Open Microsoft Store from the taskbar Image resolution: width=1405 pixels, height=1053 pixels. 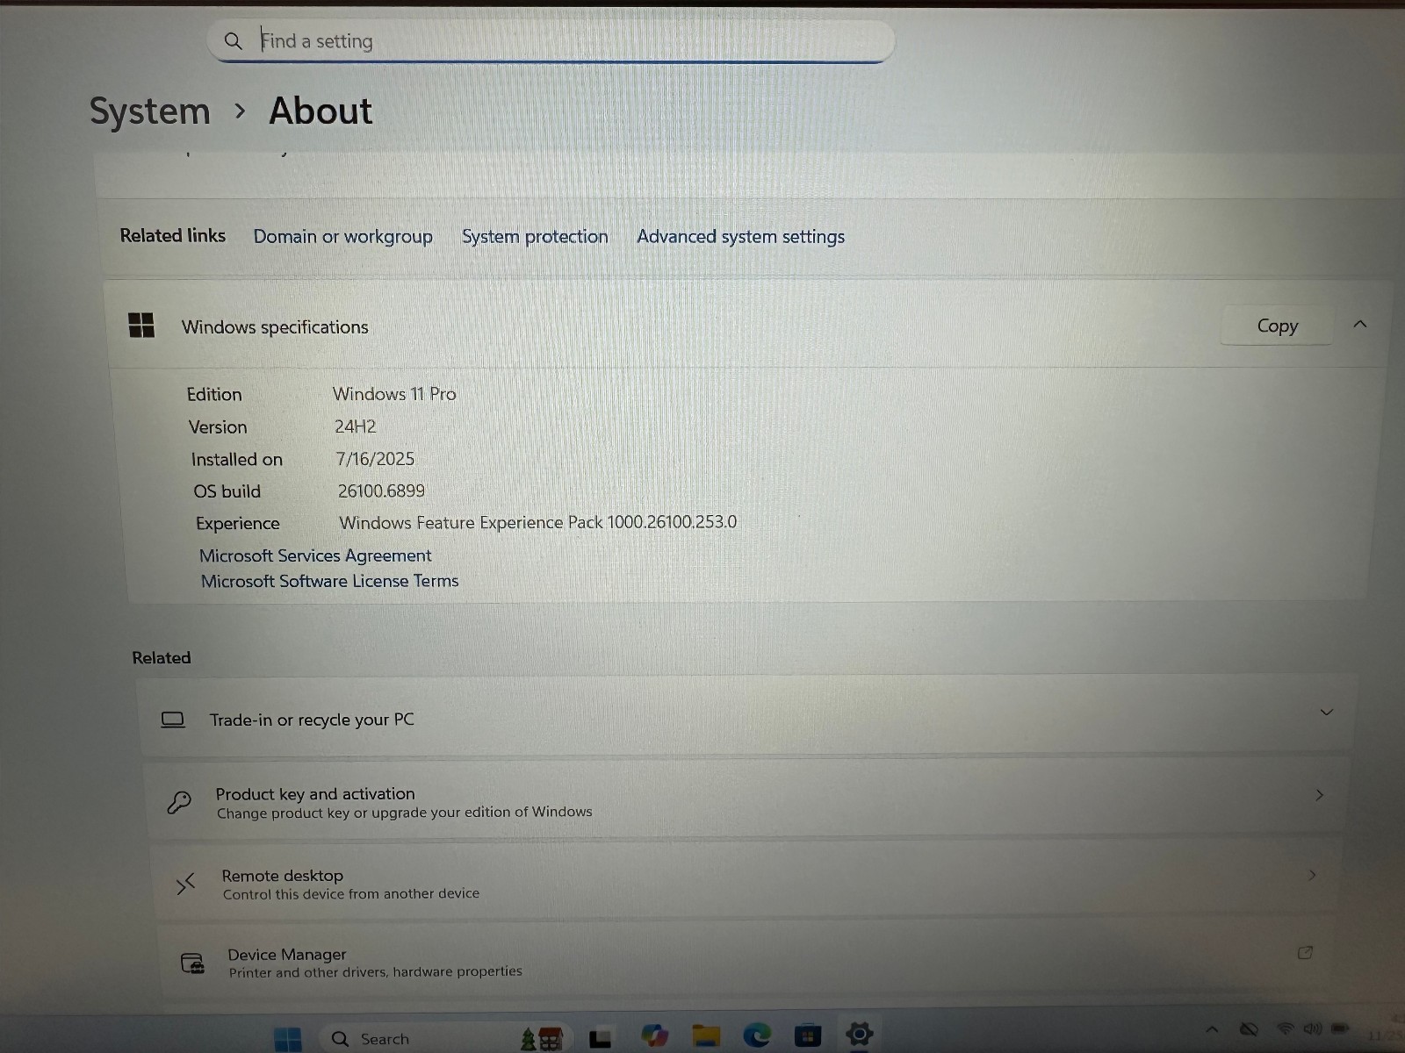coord(808,1036)
